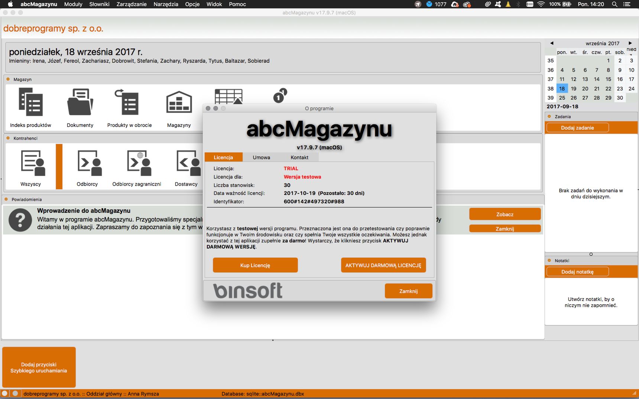Open the Wi-Fi status menu icon
Viewport: 639px width, 399px height.
(x=541, y=4)
